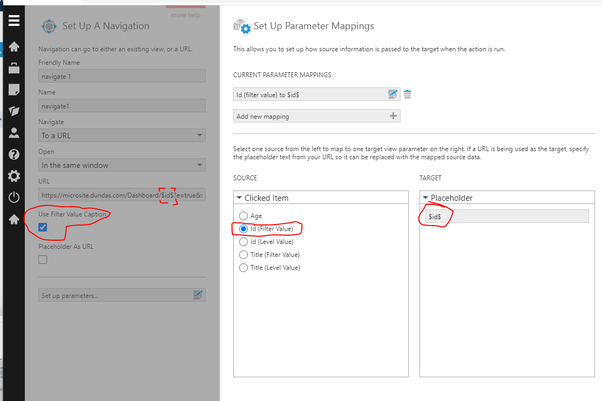Click the top Home sidebar icon
The height and width of the screenshot is (401, 602).
(x=14, y=46)
